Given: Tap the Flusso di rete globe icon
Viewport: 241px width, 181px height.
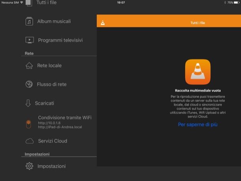Looking at the screenshot, I should pyautogui.click(x=29, y=84).
